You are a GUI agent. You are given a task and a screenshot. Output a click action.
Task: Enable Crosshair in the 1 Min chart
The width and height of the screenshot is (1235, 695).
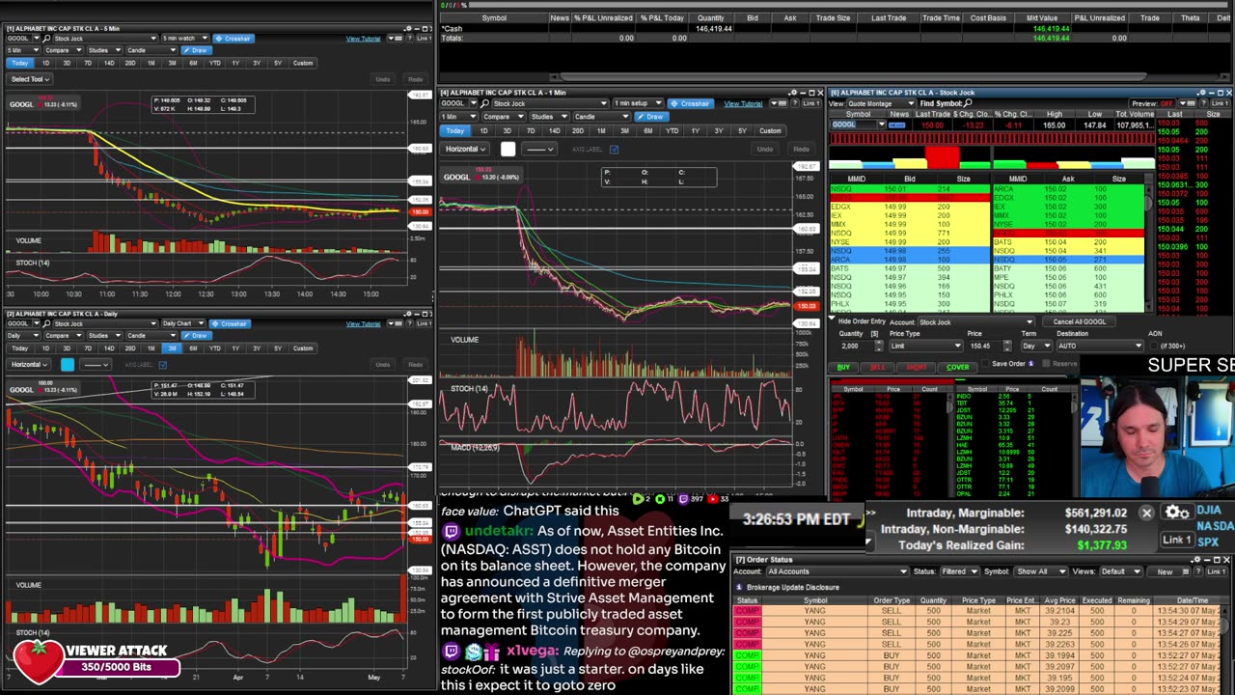pos(691,103)
